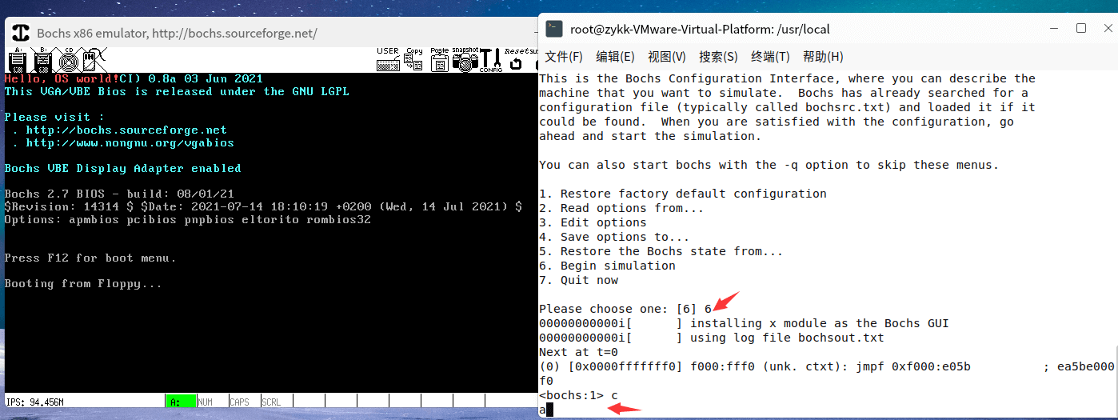Open the 帮助(H) menu in terminal
Image resolution: width=1118 pixels, height=420 pixels.
pyautogui.click(x=823, y=57)
